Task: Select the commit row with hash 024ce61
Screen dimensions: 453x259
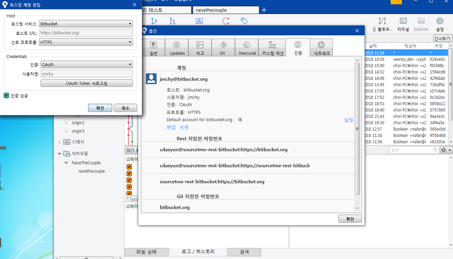Action: 406,59
